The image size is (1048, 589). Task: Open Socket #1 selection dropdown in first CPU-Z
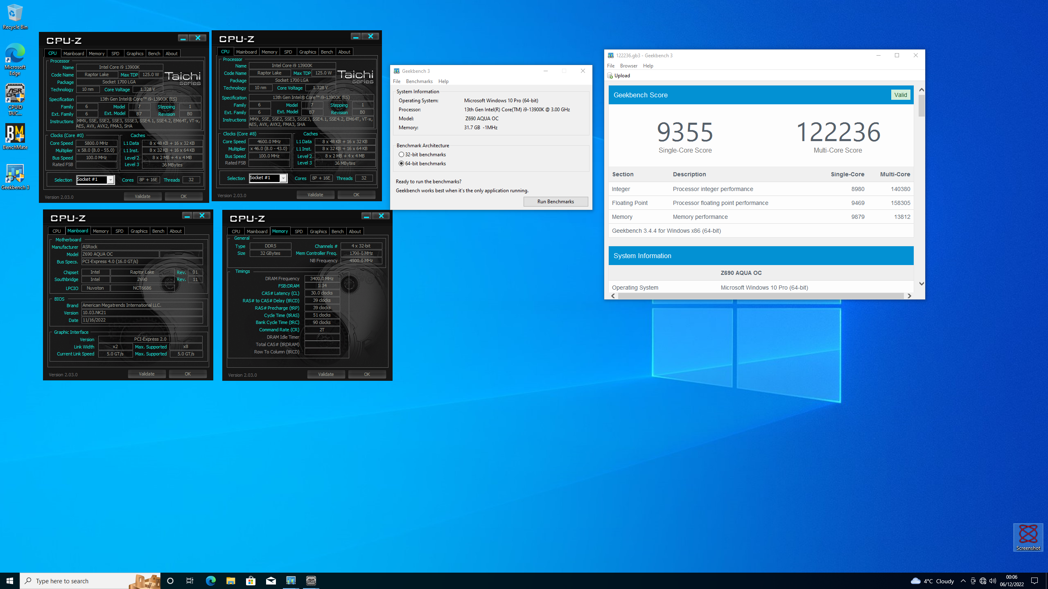(95, 180)
